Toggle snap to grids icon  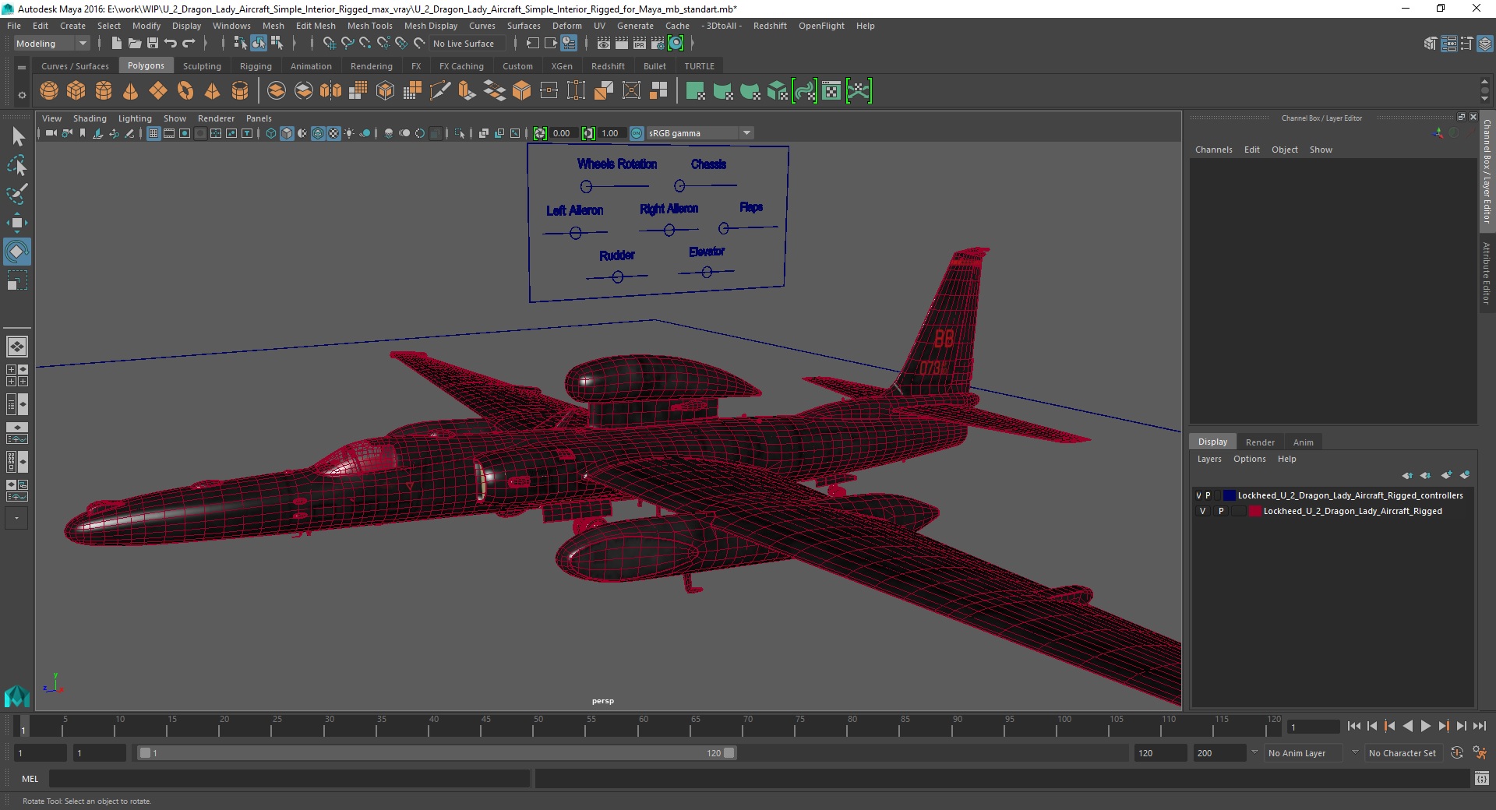[x=330, y=44]
